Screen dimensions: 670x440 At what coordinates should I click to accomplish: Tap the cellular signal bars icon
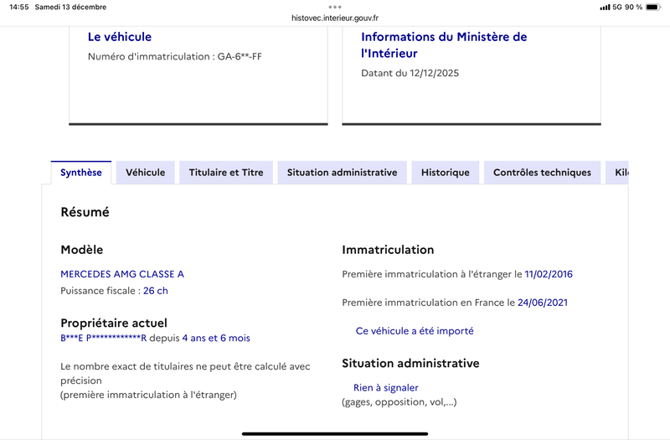click(x=605, y=7)
